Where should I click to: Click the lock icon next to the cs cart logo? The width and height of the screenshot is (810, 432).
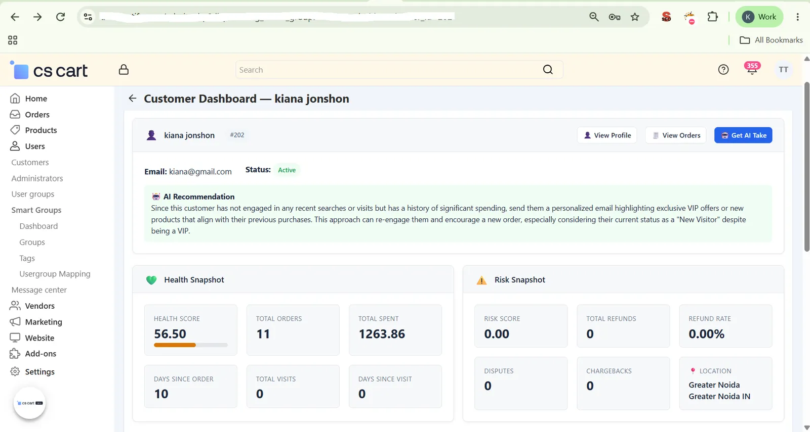(x=124, y=70)
